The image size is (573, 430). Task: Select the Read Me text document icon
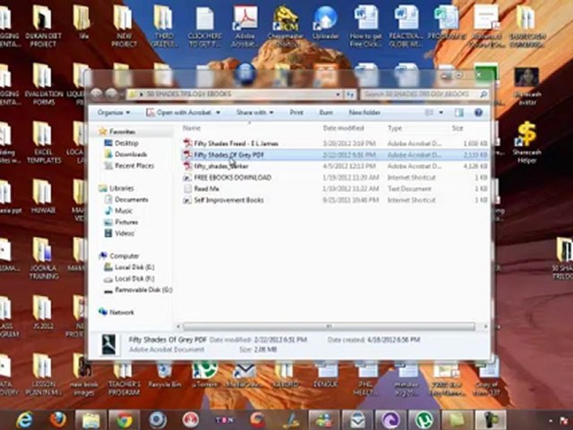[187, 189]
